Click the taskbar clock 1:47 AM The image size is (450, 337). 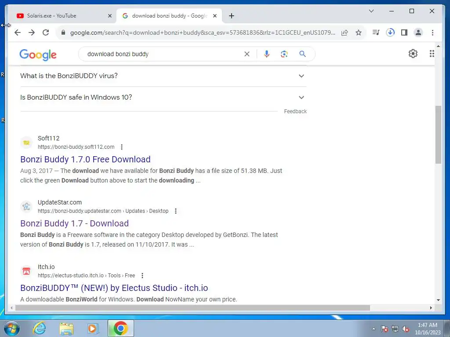(428, 325)
